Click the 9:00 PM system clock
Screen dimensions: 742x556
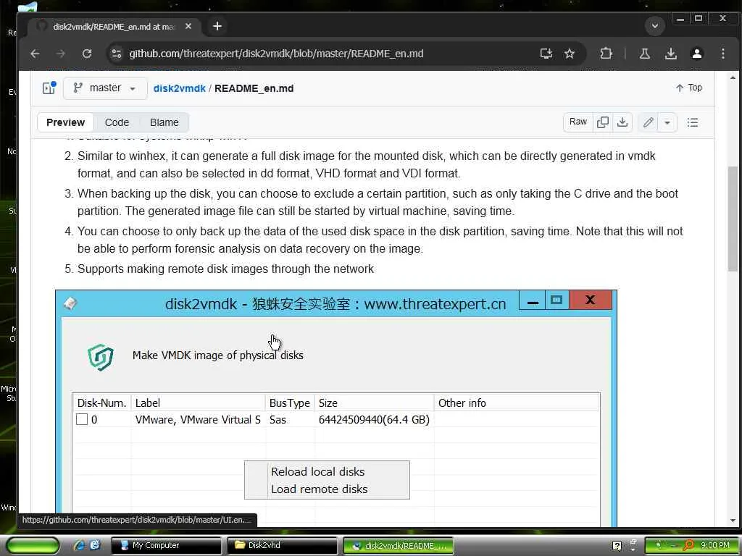[714, 545]
